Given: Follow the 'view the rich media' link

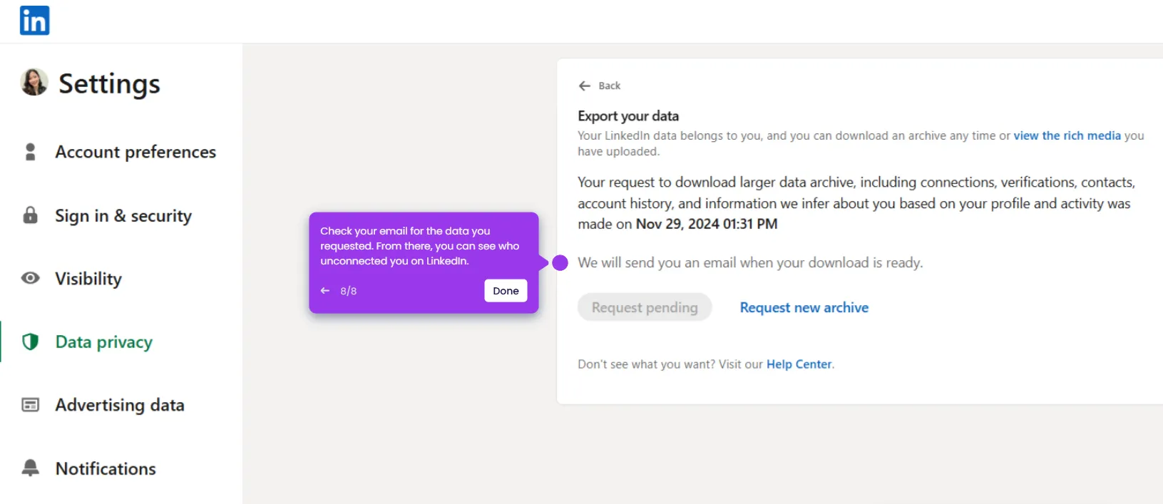Looking at the screenshot, I should tap(1067, 135).
